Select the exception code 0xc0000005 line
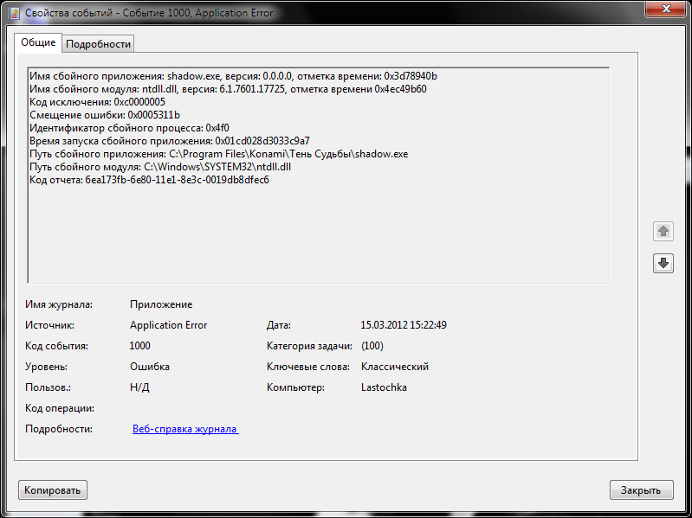692x518 pixels. 98,102
